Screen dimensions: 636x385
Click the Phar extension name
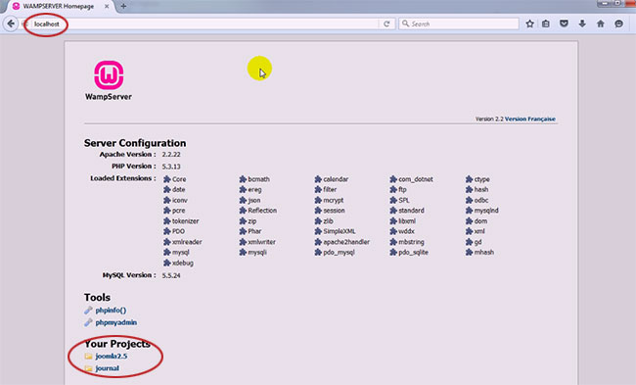tap(254, 231)
